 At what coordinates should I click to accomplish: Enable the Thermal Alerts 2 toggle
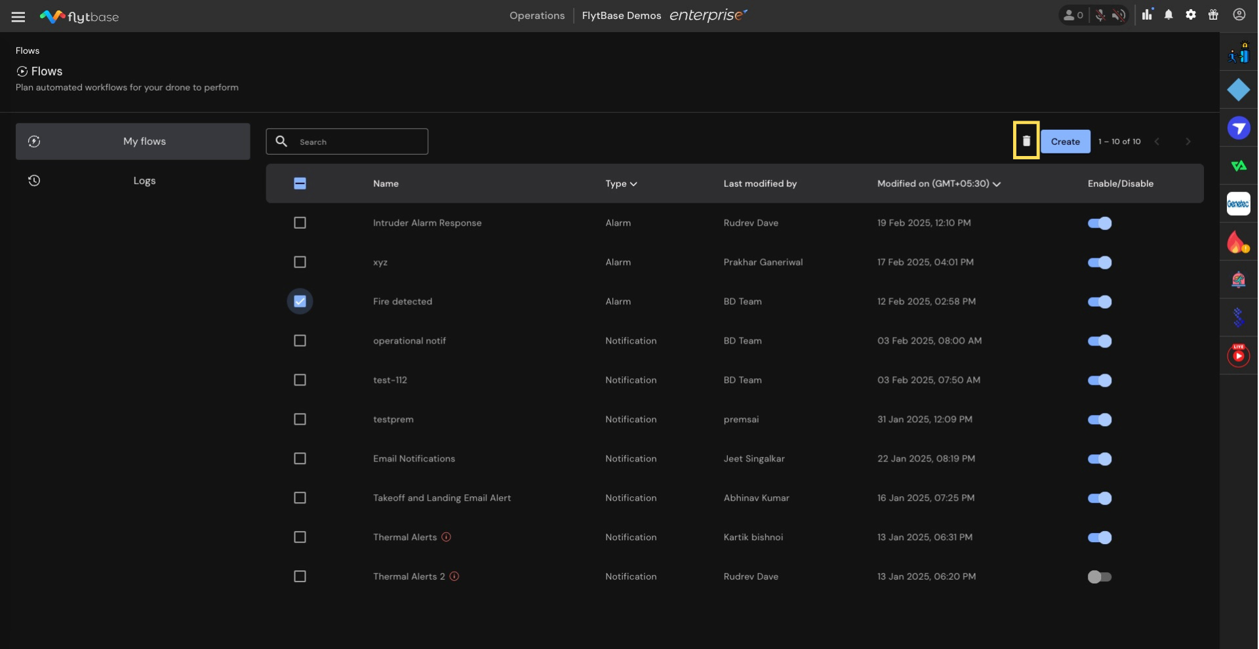(x=1099, y=577)
